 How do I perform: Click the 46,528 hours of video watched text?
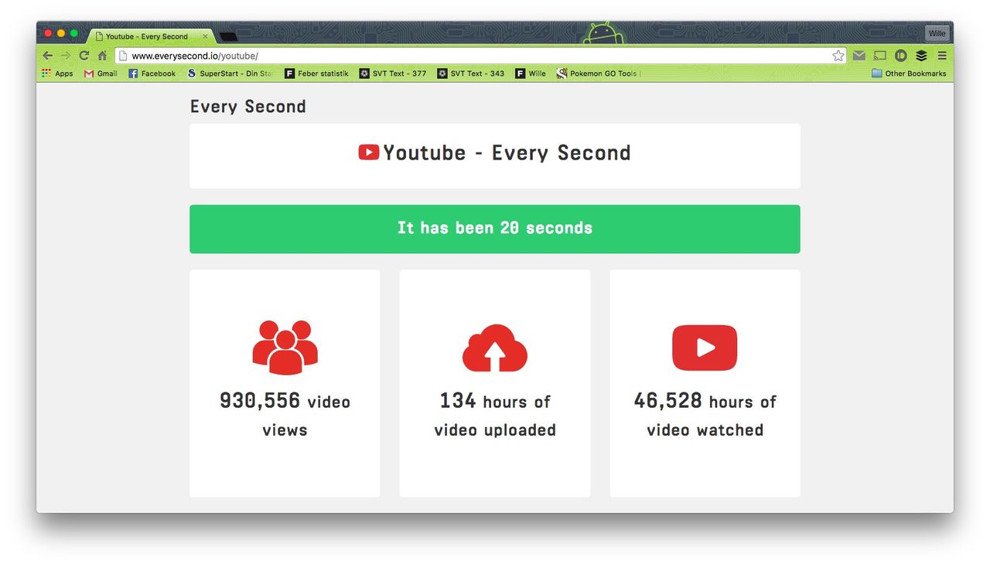[x=705, y=416]
